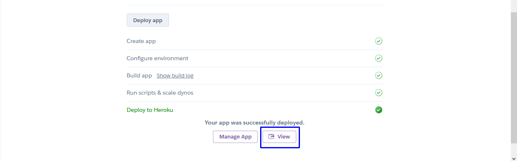Click the successfully deployed message text
This screenshot has height=161, width=517.
(254, 122)
